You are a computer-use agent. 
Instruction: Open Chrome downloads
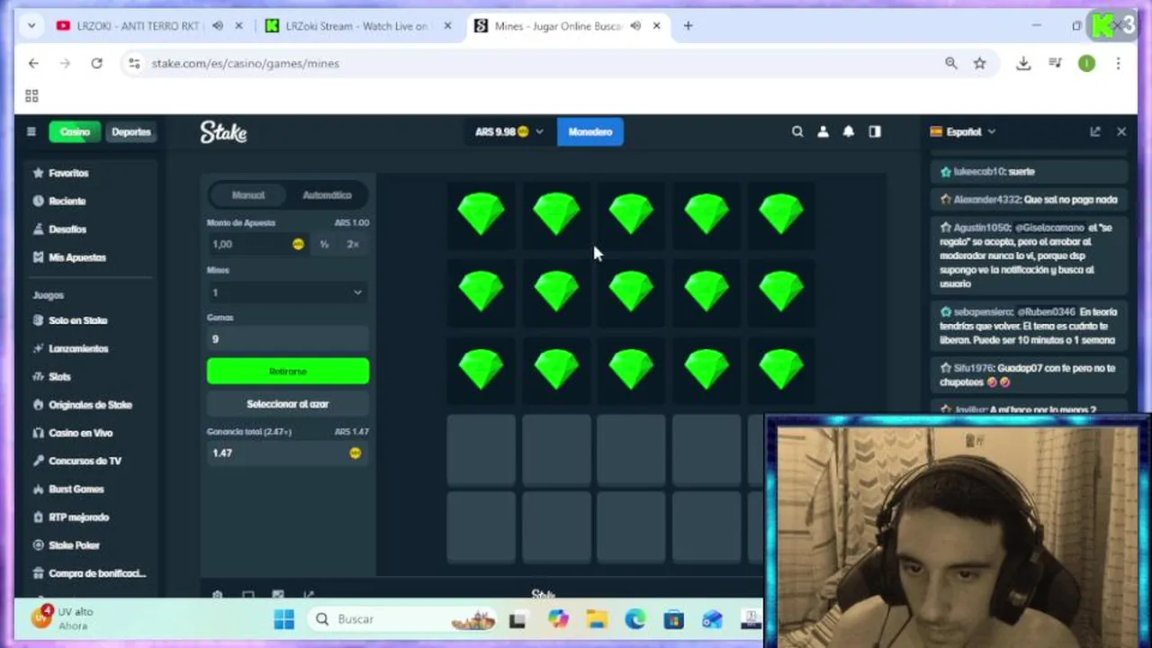point(1023,63)
